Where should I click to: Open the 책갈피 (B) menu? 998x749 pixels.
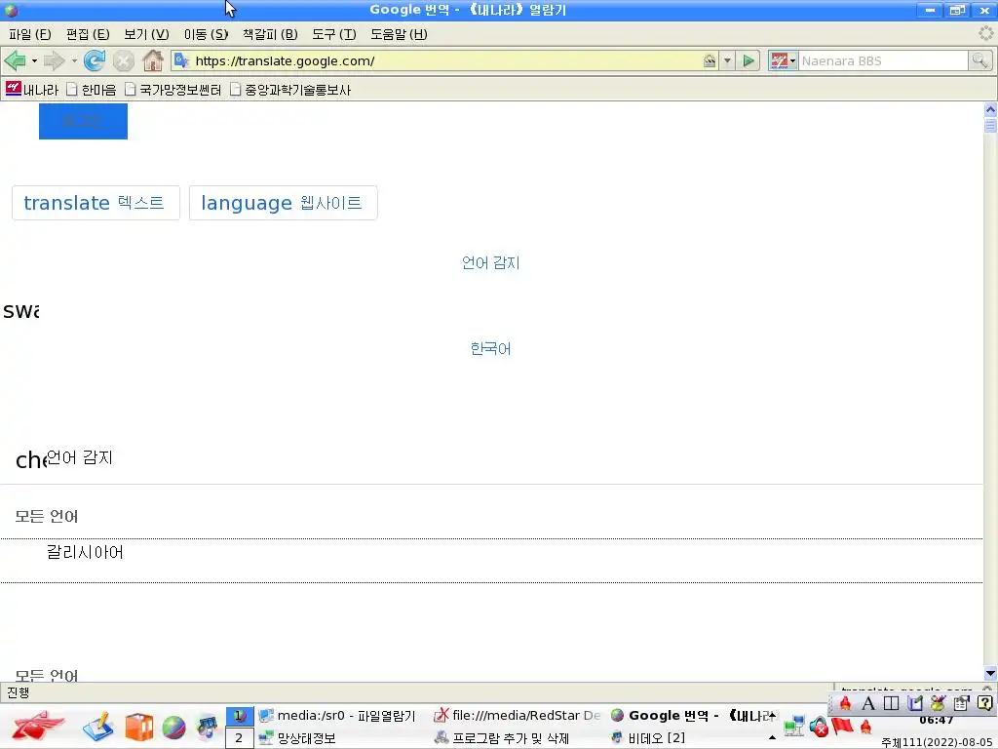point(270,34)
